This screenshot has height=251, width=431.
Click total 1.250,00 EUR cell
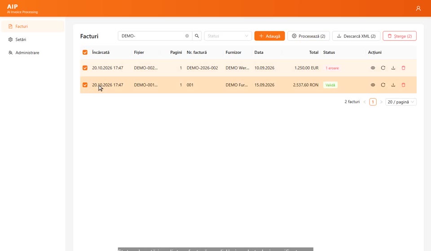click(x=306, y=68)
